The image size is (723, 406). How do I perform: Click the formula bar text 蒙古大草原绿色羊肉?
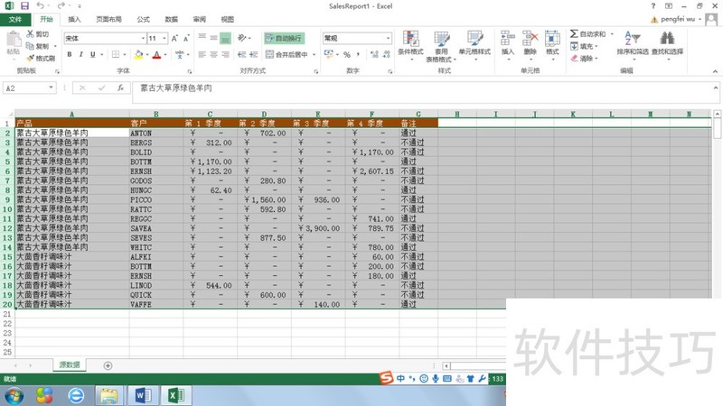pyautogui.click(x=176, y=88)
